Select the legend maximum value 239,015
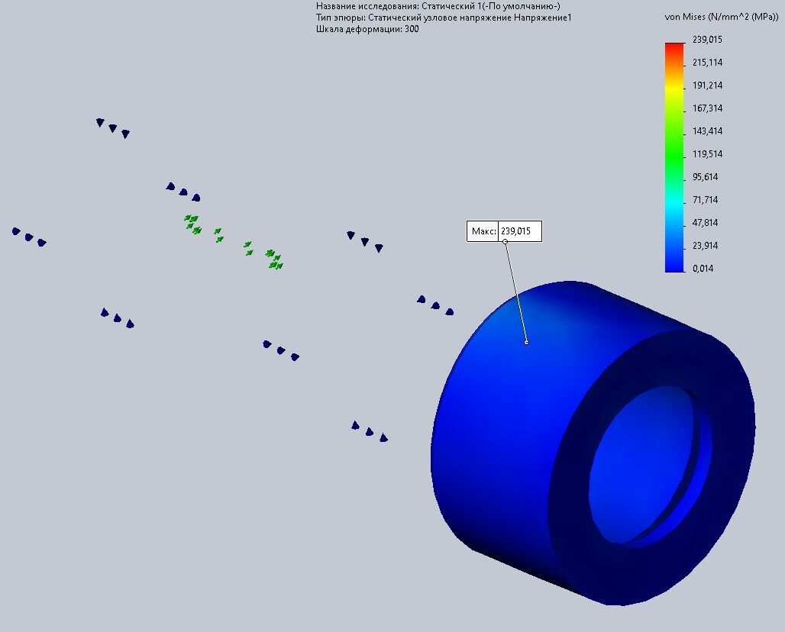Screen dimensions: 785x632 coord(706,40)
